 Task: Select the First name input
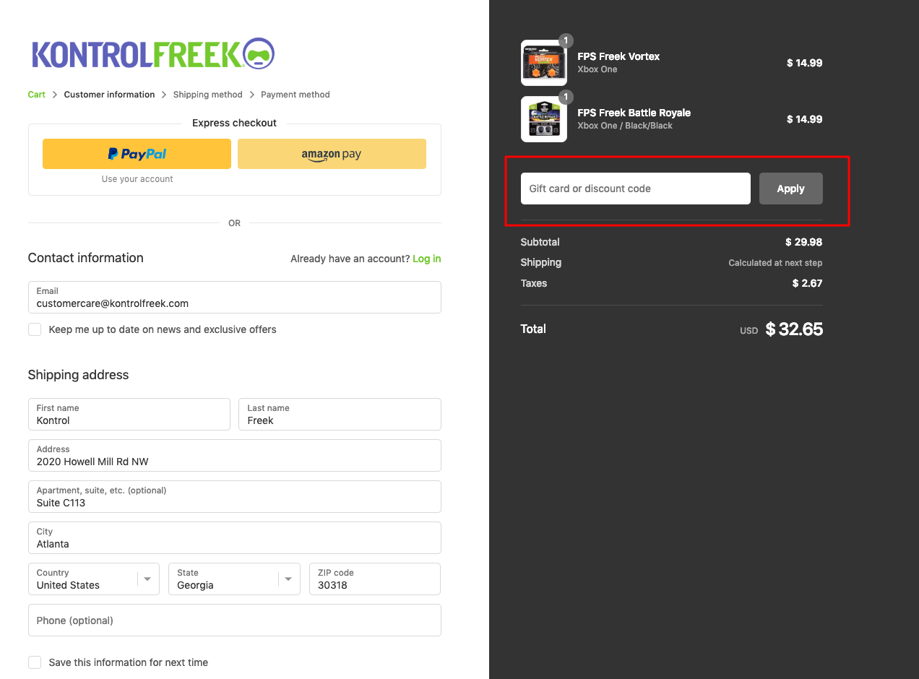tap(129, 415)
